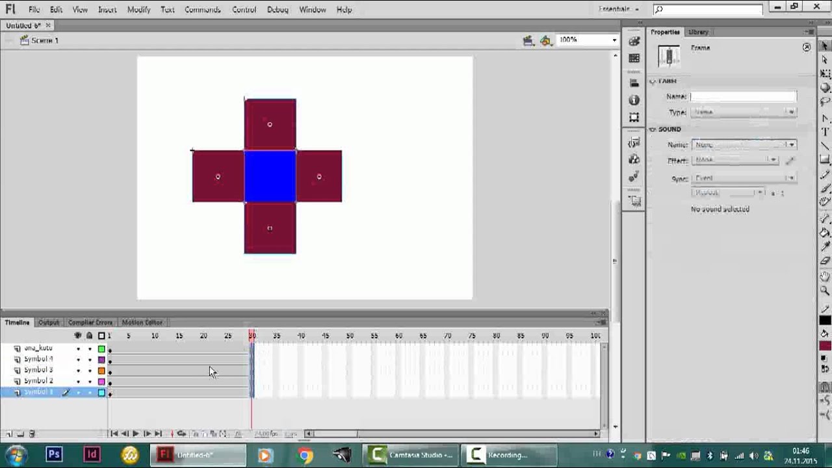Delete layer with the trash icon
This screenshot has height=468, width=832.
point(32,434)
